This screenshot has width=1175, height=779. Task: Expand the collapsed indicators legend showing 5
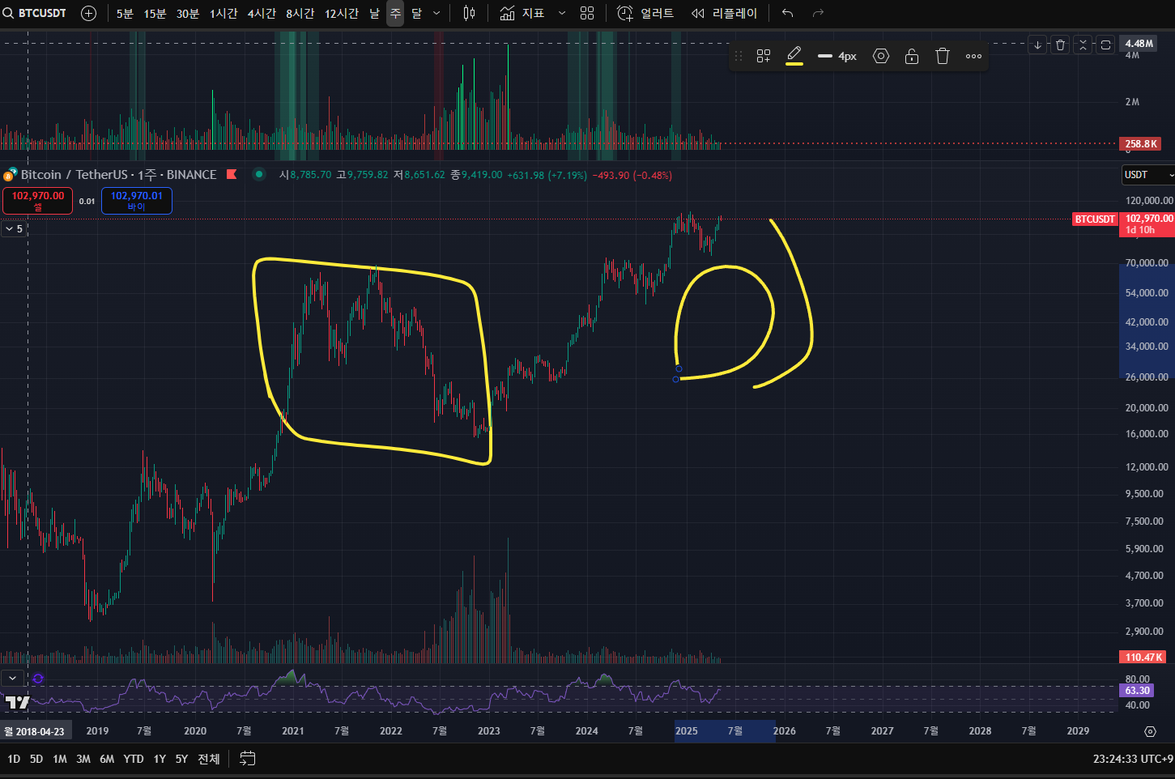14,229
